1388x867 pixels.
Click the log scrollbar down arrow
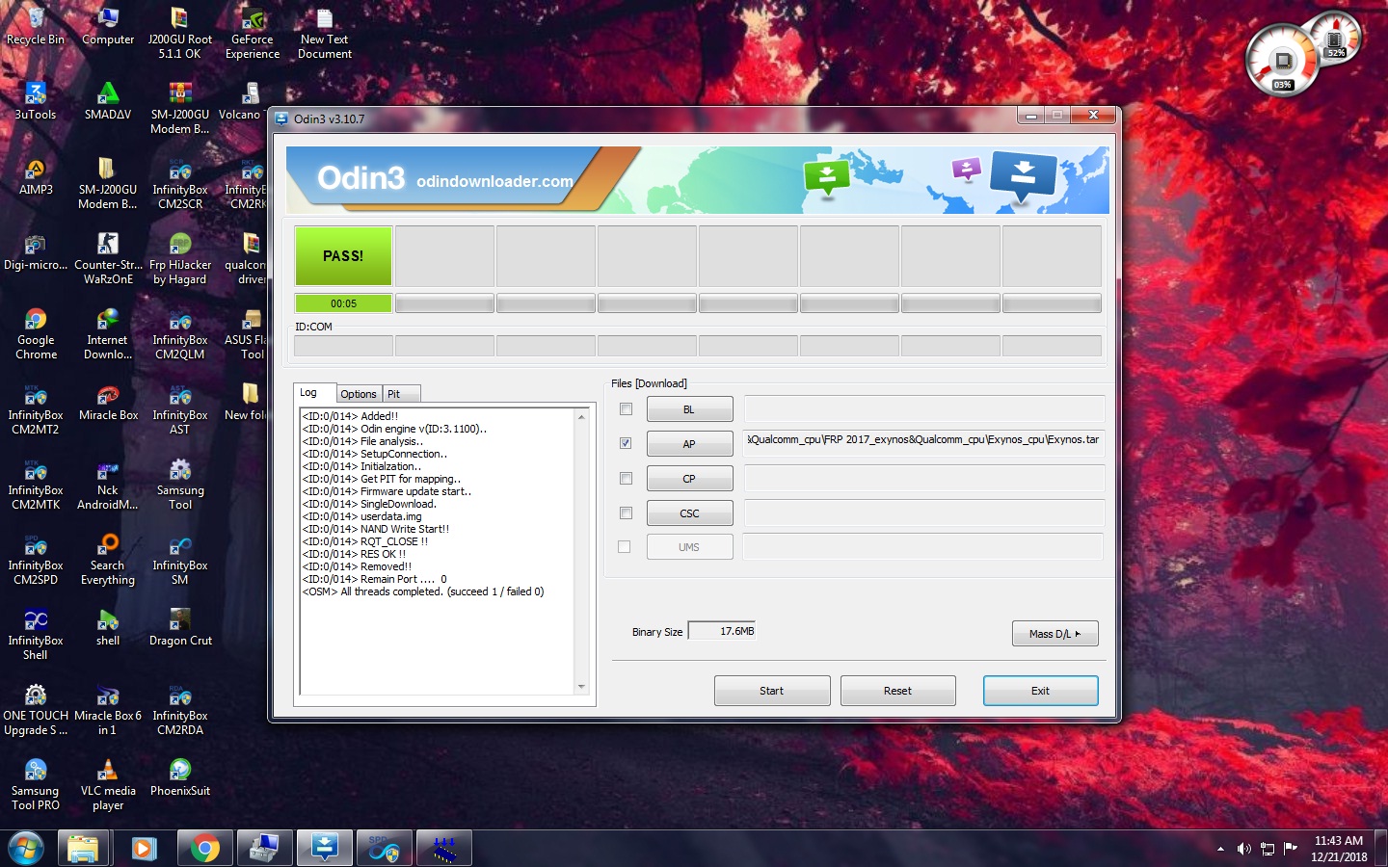click(x=581, y=687)
